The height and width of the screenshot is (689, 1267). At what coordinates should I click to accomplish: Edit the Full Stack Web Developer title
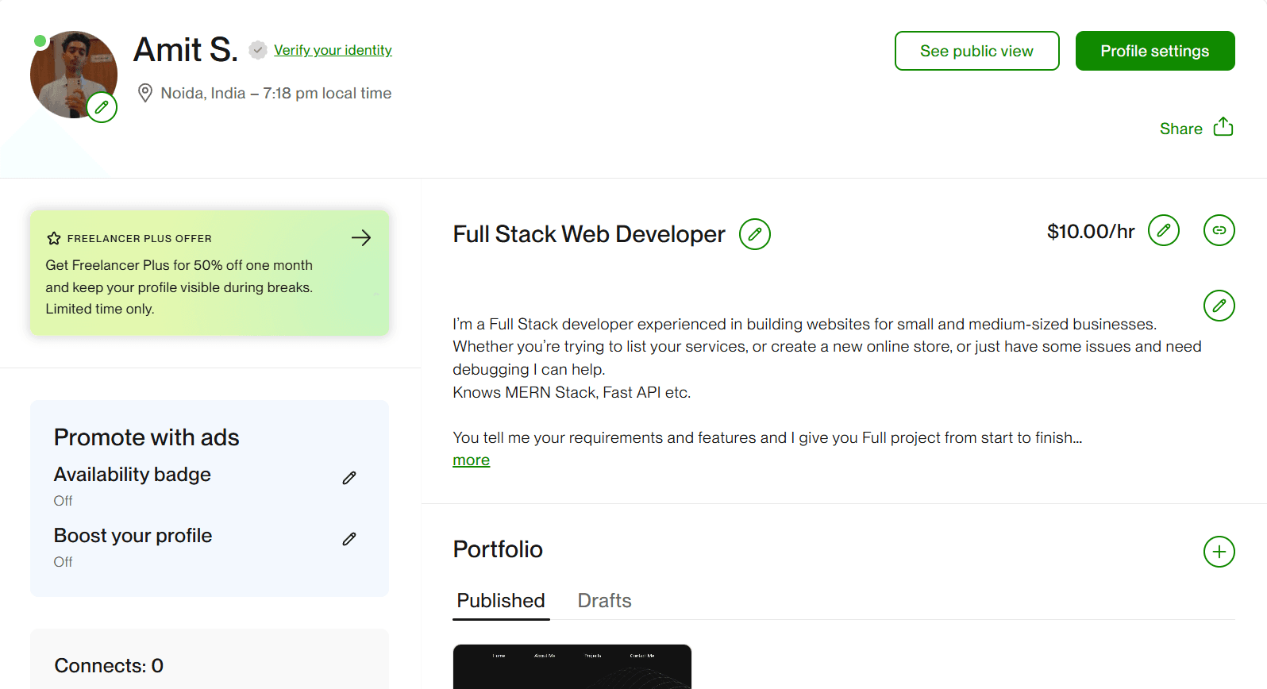tap(754, 234)
